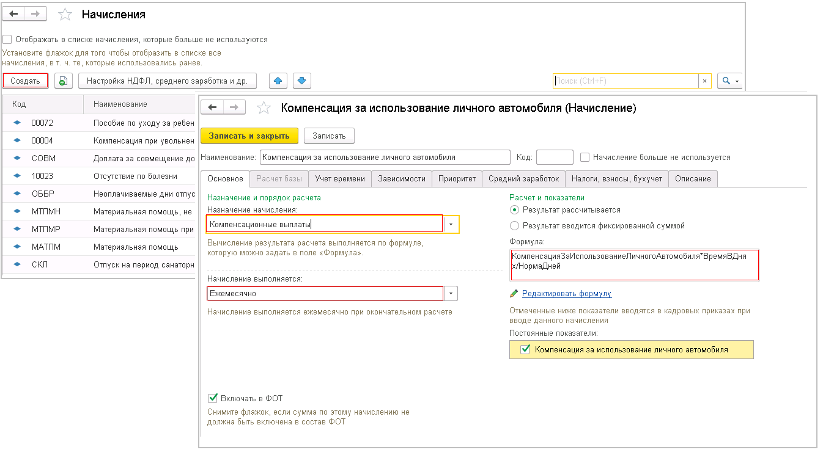Enable showing unused начисления in list
This screenshot has height=469, width=834.
click(x=7, y=39)
